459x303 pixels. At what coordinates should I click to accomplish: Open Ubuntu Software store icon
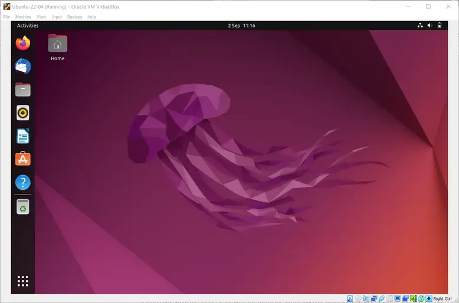pyautogui.click(x=23, y=159)
